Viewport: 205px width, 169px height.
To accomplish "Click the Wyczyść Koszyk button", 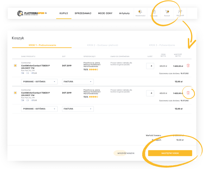I will coord(126,153).
